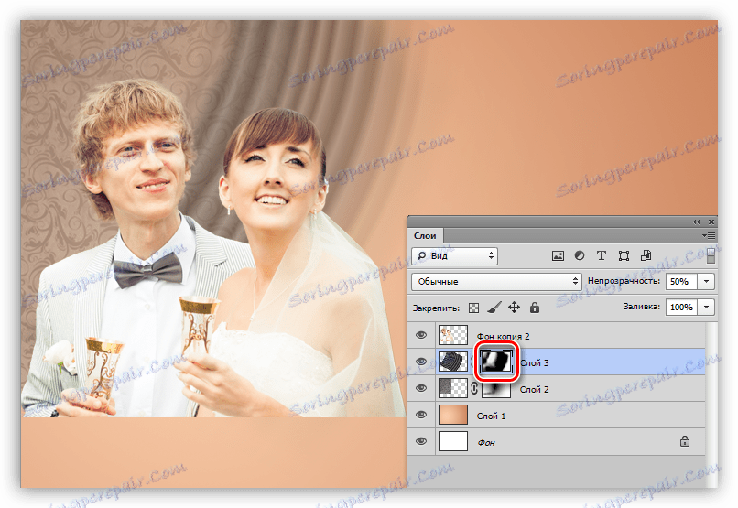This screenshot has width=738, height=508.
Task: Hide the Слой 1 layer
Action: pyautogui.click(x=421, y=415)
